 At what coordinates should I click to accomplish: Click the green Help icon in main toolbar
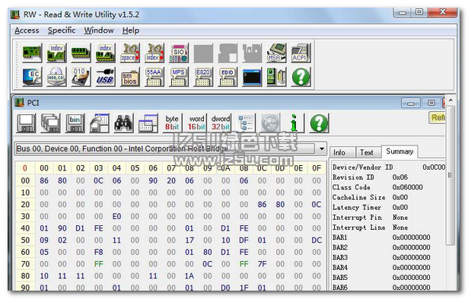click(x=301, y=77)
